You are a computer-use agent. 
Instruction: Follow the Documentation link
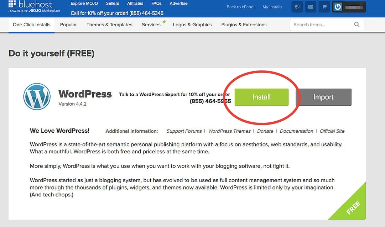point(296,131)
